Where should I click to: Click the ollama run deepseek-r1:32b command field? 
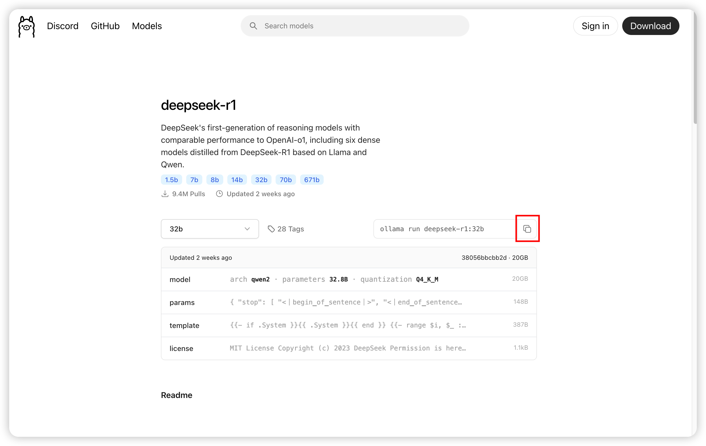tap(446, 229)
